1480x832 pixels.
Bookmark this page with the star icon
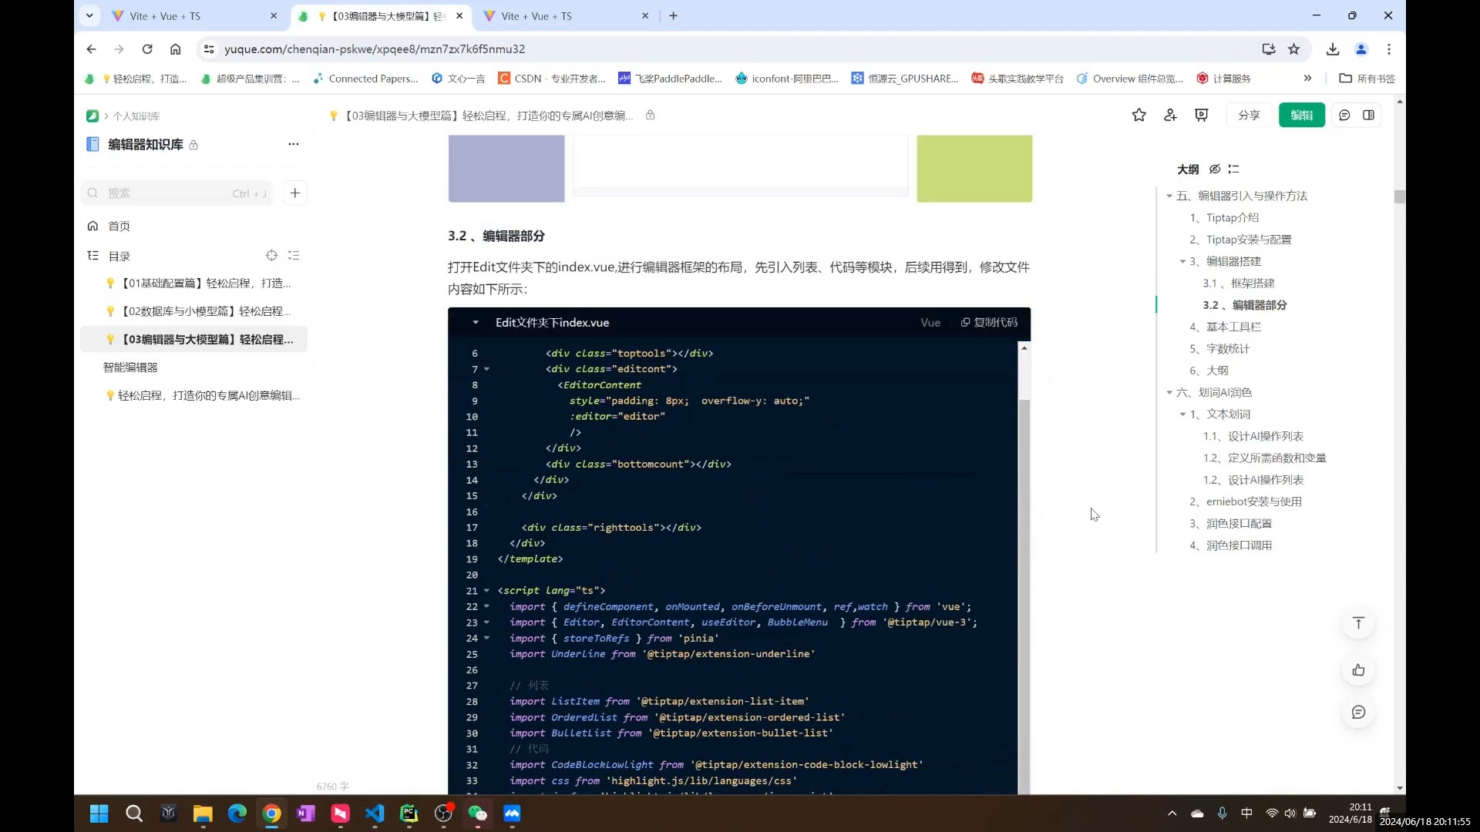(1294, 49)
